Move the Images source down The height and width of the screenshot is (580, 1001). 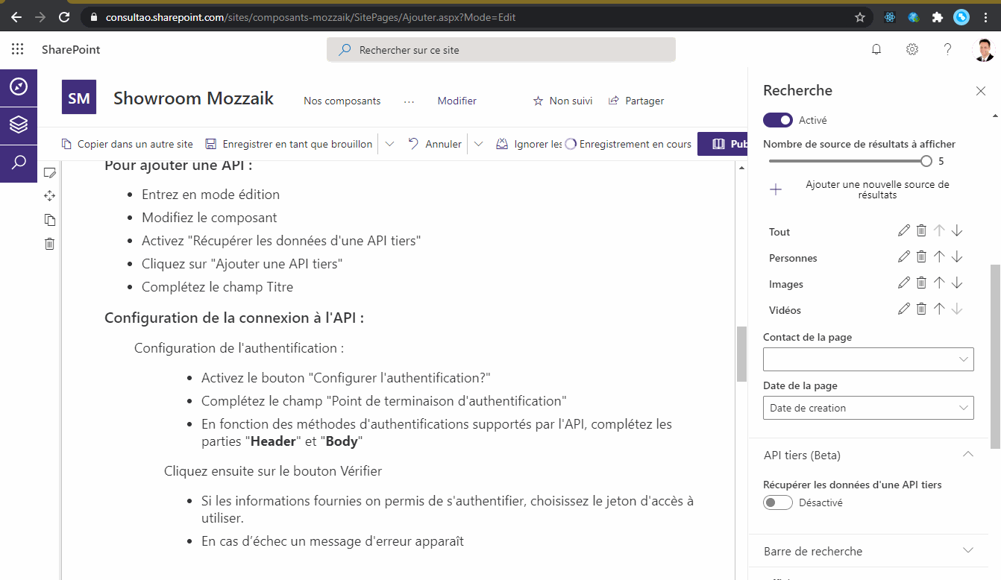[x=957, y=283]
